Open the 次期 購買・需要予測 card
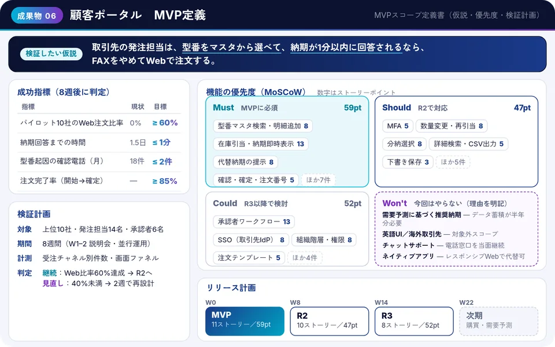The width and height of the screenshot is (555, 347). pyautogui.click(x=498, y=321)
